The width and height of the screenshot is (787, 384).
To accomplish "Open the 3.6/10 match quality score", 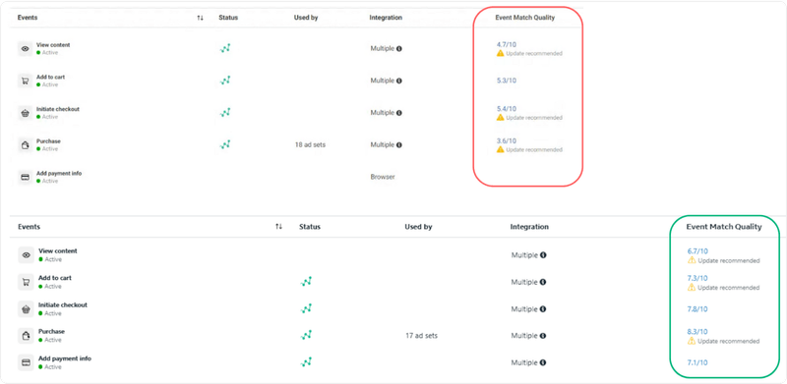I will (x=507, y=140).
